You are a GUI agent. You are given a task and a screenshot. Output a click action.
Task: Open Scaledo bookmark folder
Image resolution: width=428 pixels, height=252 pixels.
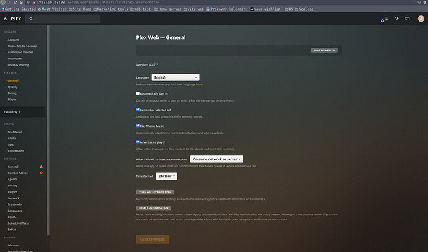[304, 9]
